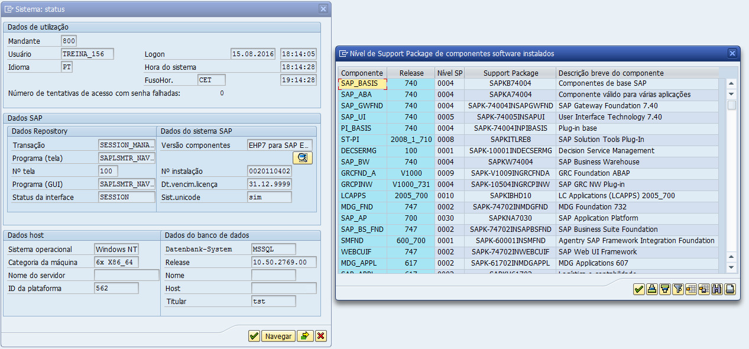
Task: Click the Titular field tst
Action: [x=273, y=301]
